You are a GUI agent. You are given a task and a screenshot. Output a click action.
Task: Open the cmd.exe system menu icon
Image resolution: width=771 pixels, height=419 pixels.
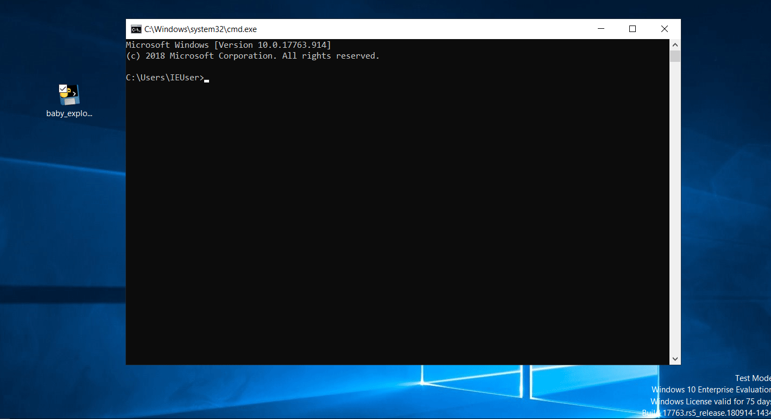[x=136, y=29]
